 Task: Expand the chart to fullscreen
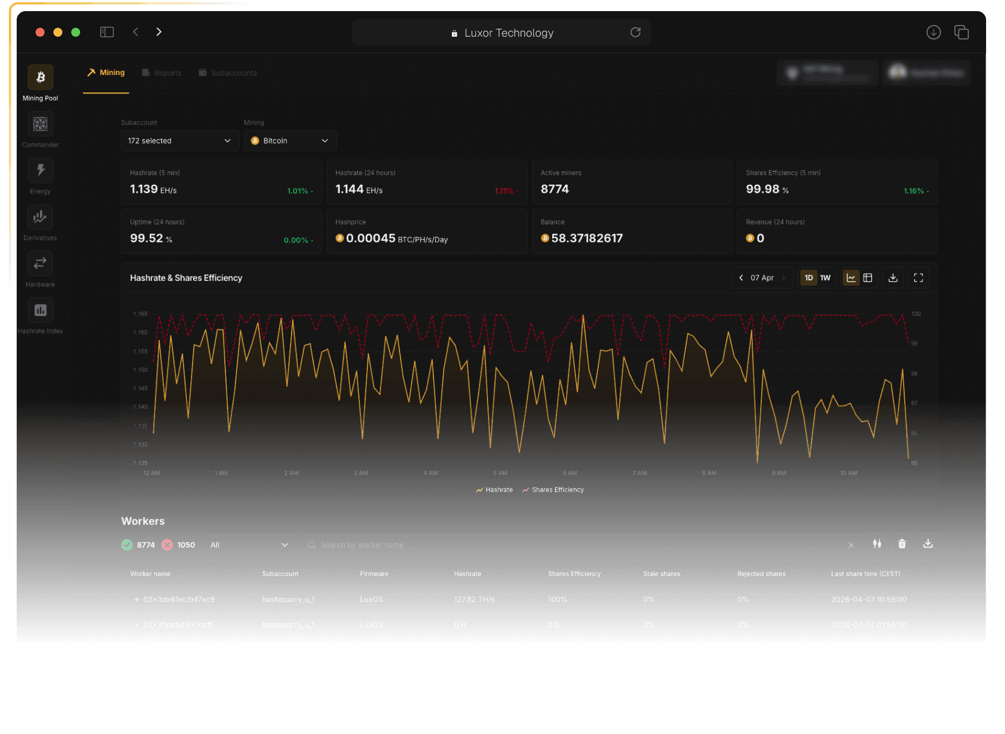pos(919,277)
